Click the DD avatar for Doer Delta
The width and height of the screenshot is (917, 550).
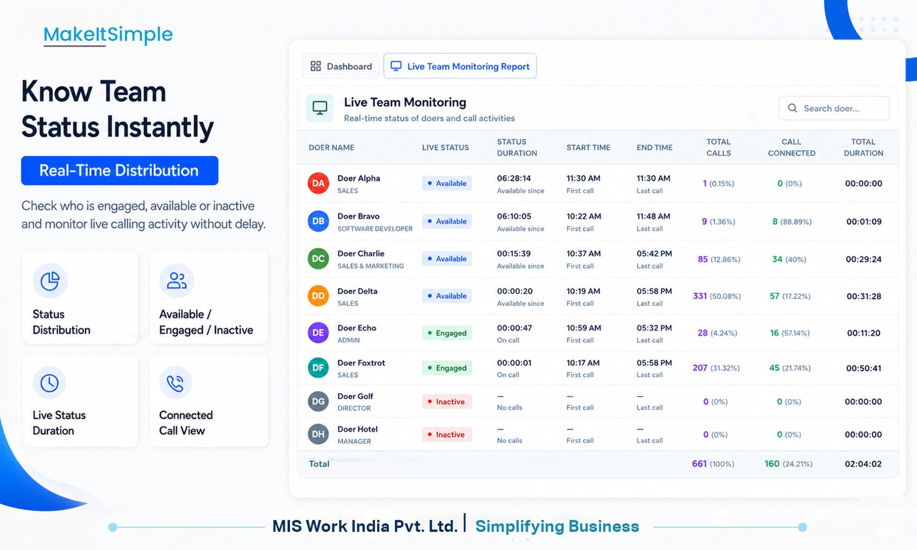[318, 296]
